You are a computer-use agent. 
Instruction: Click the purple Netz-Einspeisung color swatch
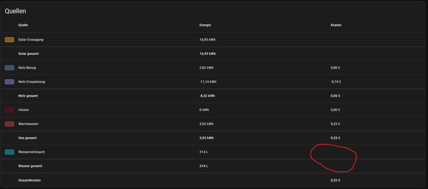point(9,82)
